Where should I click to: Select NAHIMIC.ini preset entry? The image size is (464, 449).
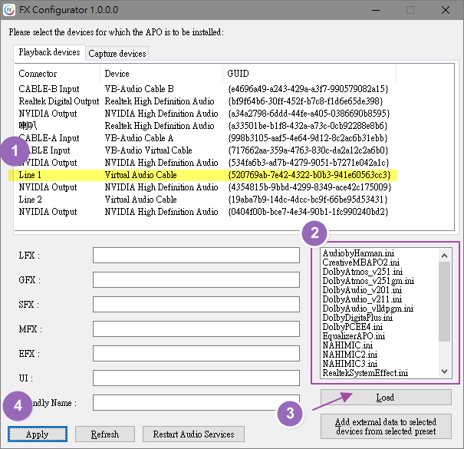tap(347, 345)
